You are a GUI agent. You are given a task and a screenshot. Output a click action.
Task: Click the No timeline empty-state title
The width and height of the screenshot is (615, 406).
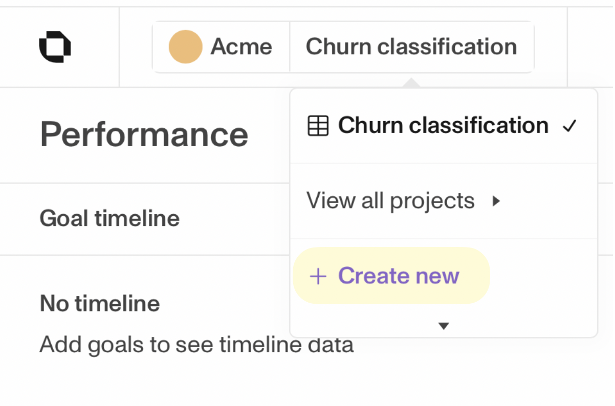pyautogui.click(x=100, y=304)
